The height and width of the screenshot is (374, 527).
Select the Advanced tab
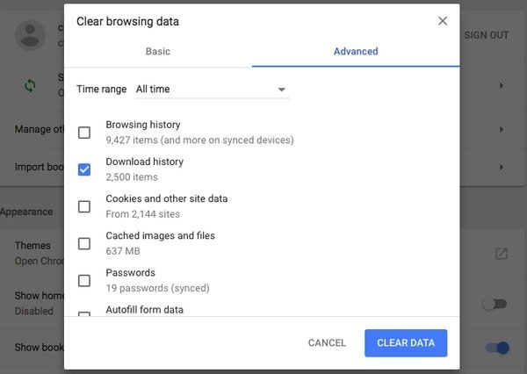coord(356,52)
